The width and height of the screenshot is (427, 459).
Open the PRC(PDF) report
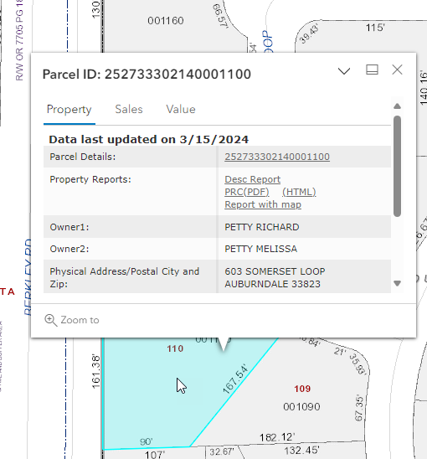tap(247, 192)
